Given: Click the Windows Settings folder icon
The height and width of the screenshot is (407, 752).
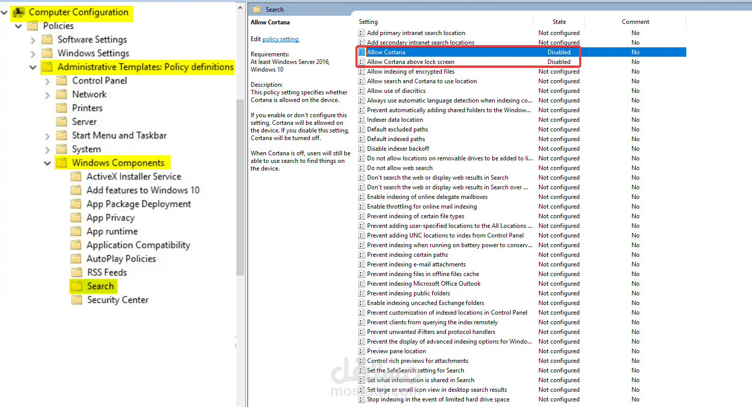Looking at the screenshot, I should [47, 53].
